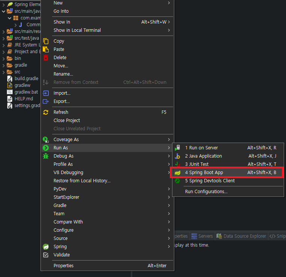Click the Run on Server icon
Image resolution: width=286 pixels, height=277 pixels.
pos(177,148)
